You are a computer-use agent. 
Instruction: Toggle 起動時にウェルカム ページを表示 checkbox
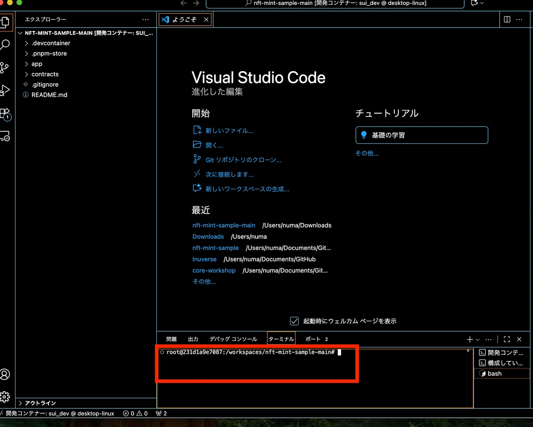(294, 321)
